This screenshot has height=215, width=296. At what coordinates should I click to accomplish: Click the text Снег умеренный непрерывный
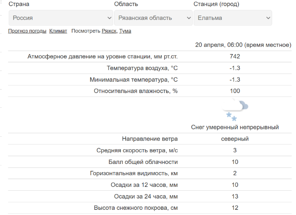click(x=235, y=127)
